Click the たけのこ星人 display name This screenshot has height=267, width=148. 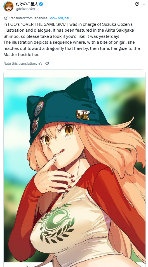(x=27, y=4)
